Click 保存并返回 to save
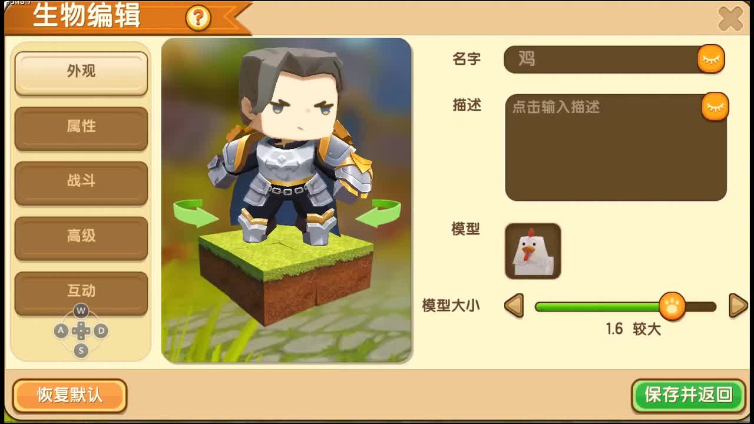Screen dimensions: 754x424 689,395
